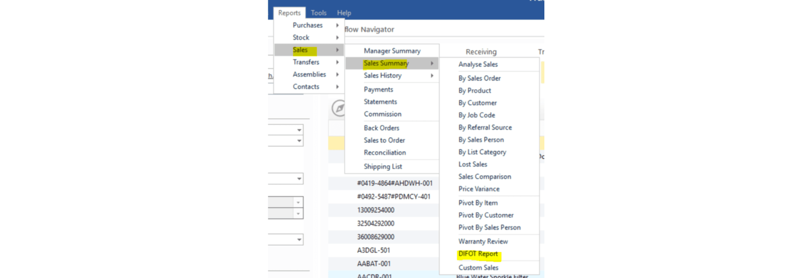811x278 pixels.
Task: Open the DIFOT Report
Action: (489, 254)
